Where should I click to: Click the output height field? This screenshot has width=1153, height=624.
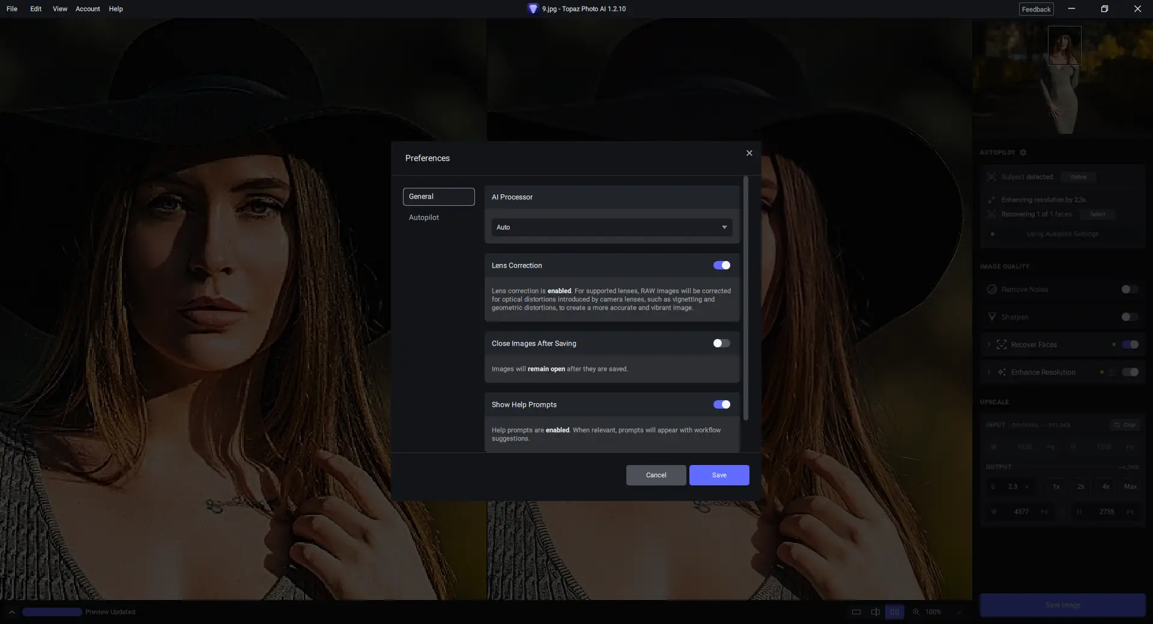point(1106,512)
